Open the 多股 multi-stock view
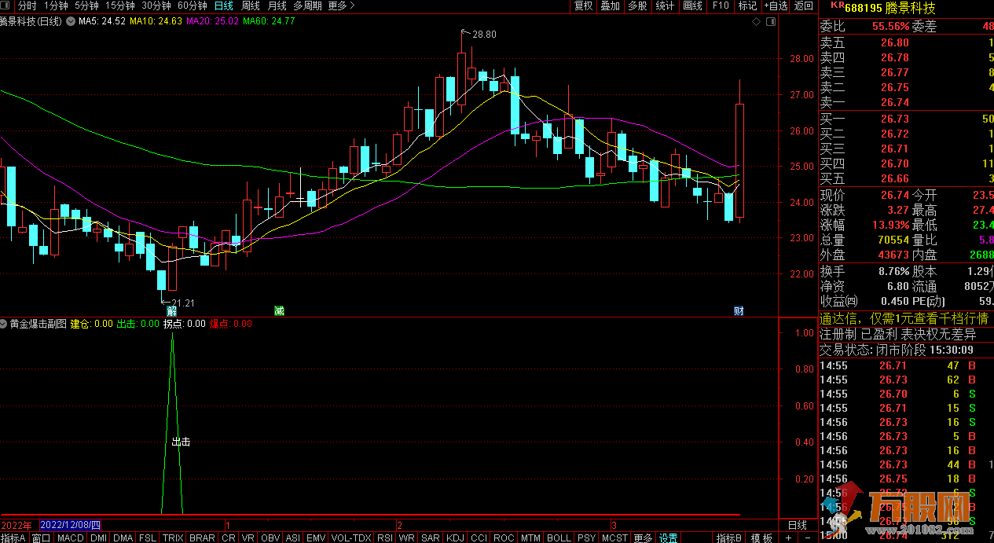This screenshot has width=994, height=543. tap(637, 6)
